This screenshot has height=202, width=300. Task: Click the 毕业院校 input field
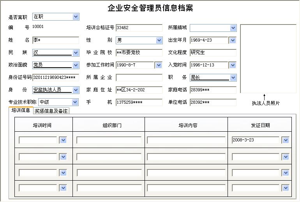[x=139, y=53]
